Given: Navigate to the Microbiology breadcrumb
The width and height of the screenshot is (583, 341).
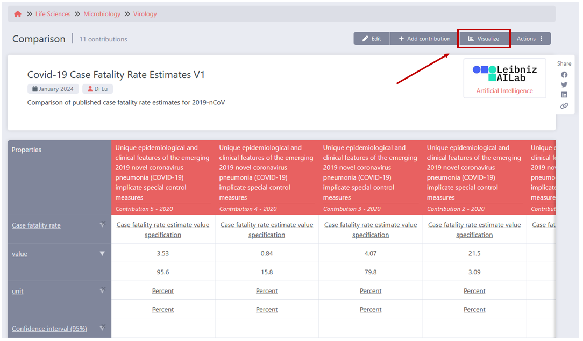Looking at the screenshot, I should (x=102, y=13).
